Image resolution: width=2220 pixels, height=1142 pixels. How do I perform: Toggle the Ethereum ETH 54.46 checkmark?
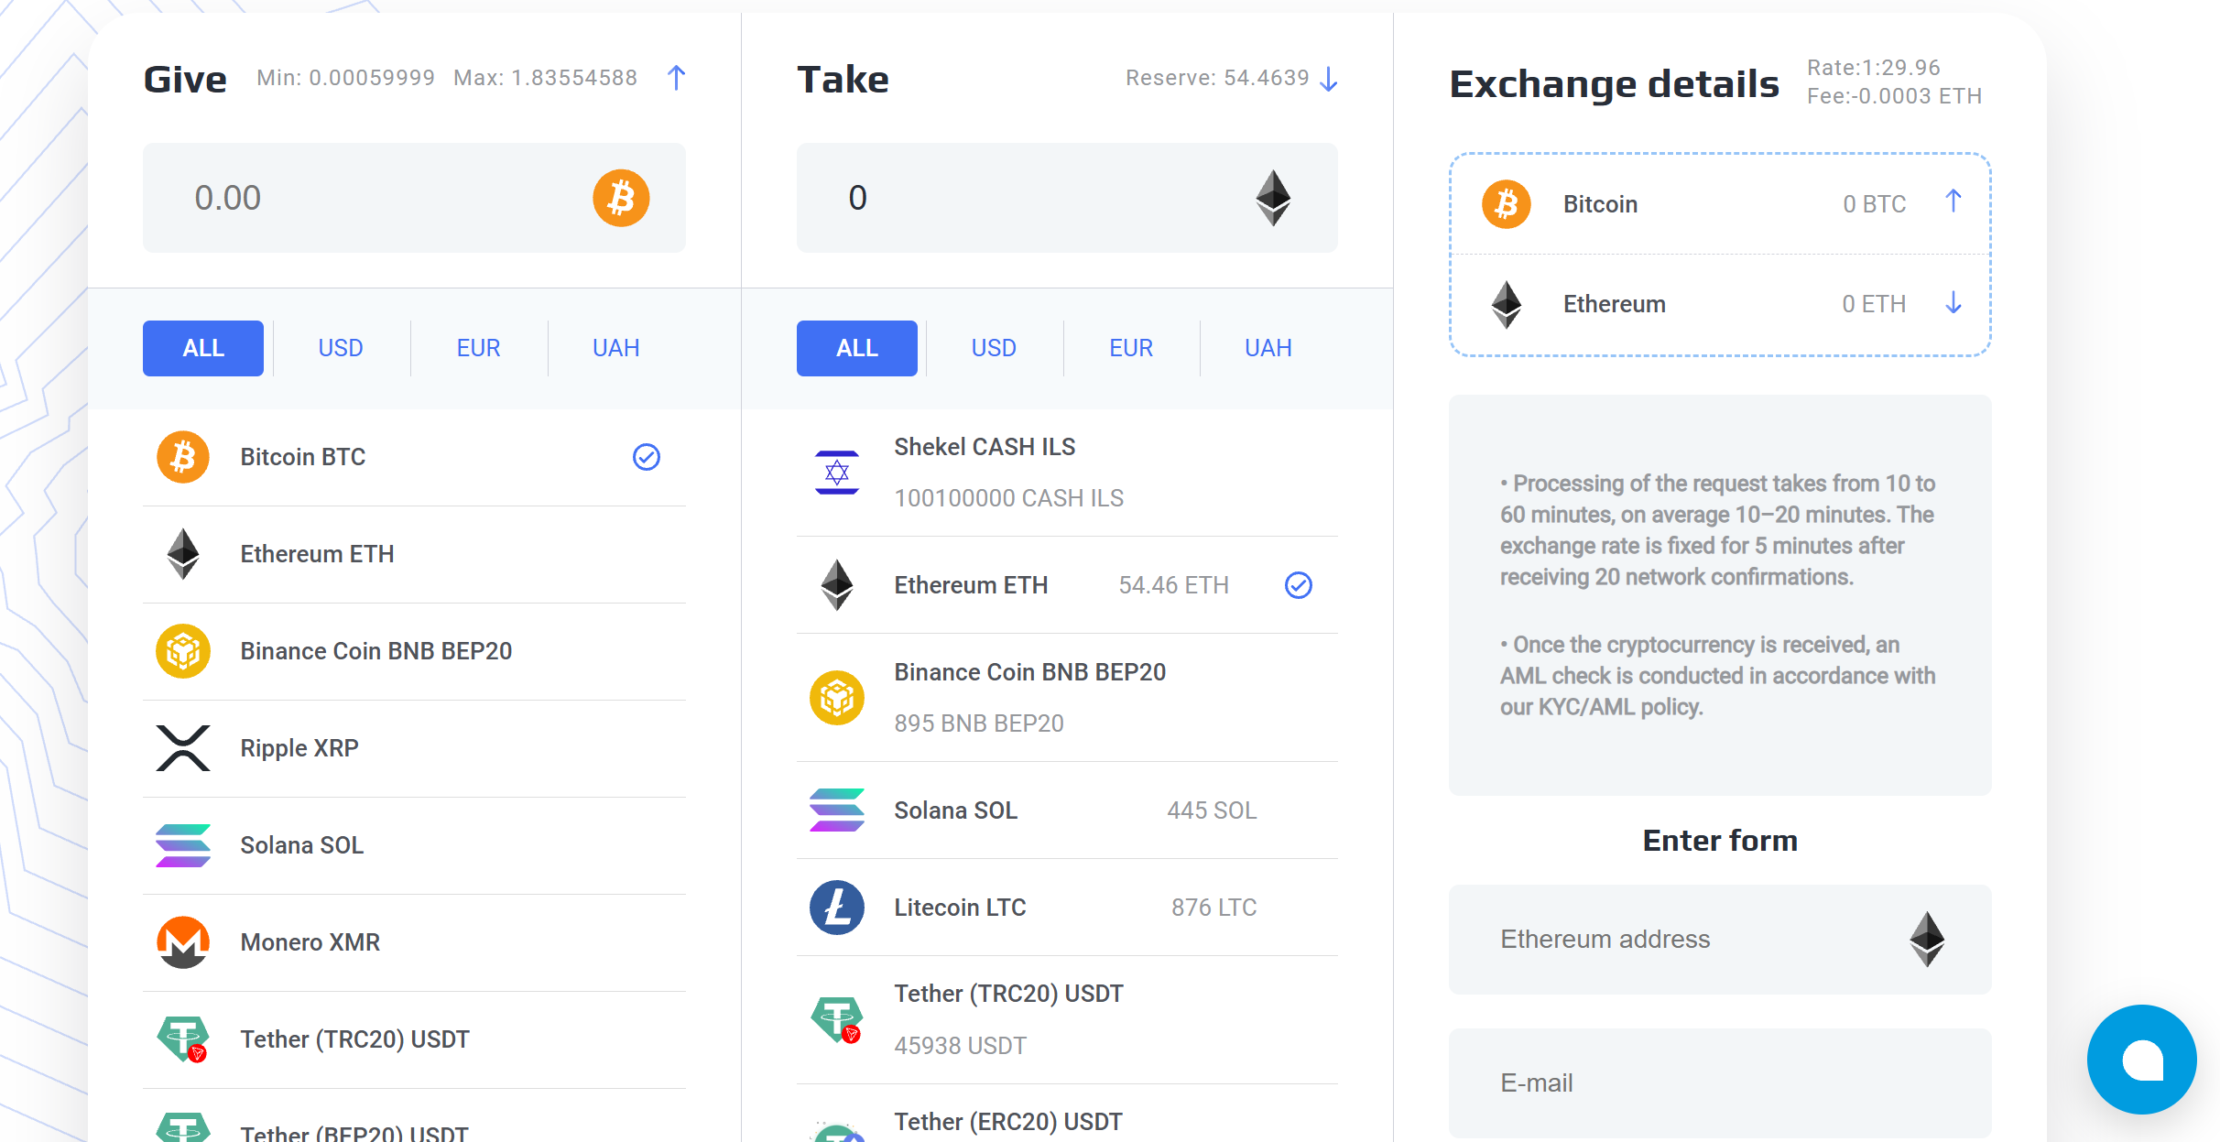1299,585
